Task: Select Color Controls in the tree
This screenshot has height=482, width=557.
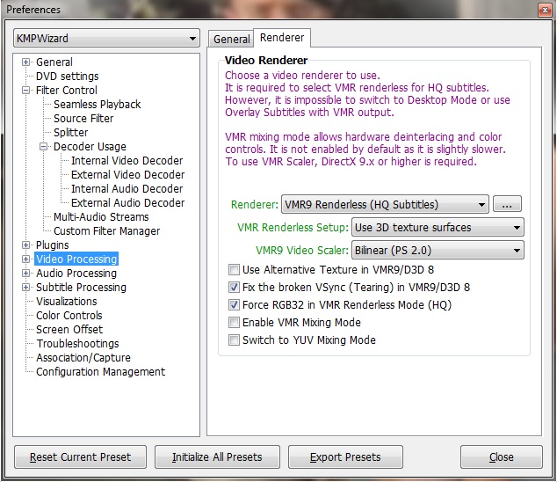Action: (x=69, y=316)
